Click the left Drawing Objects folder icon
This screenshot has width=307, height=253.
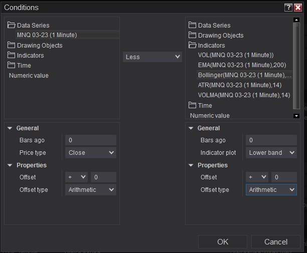(12, 45)
